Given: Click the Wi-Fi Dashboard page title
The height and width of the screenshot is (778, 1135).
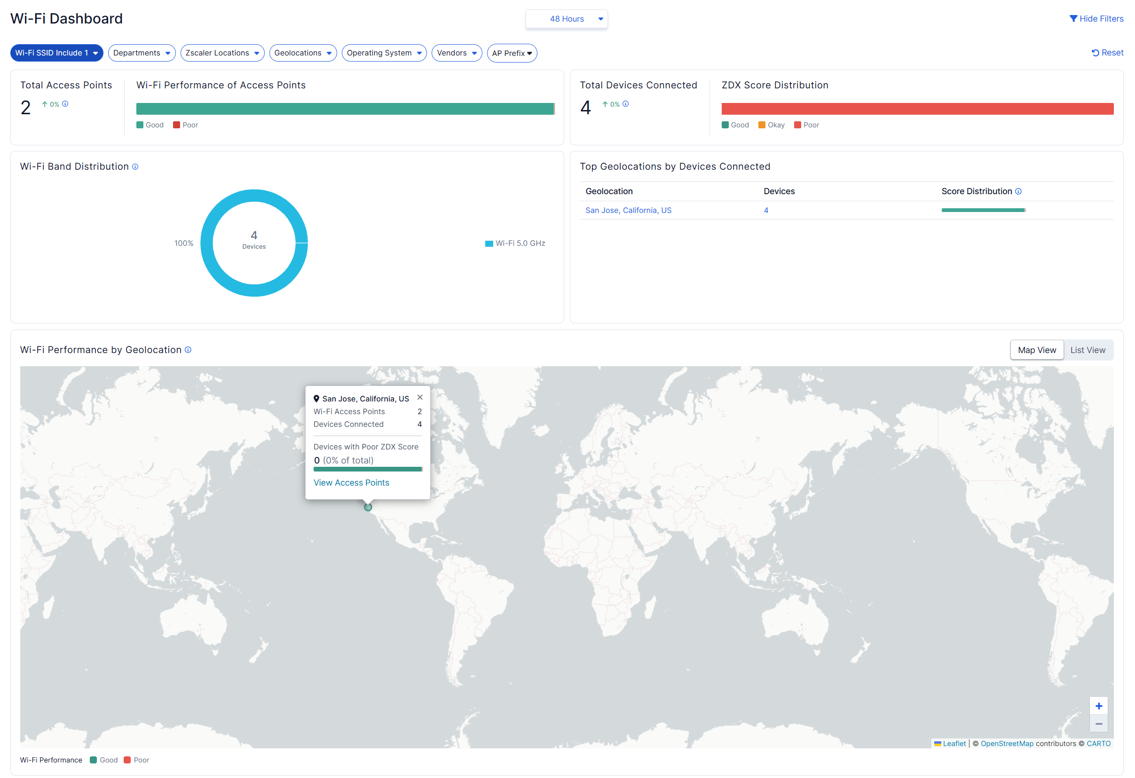Looking at the screenshot, I should (66, 18).
